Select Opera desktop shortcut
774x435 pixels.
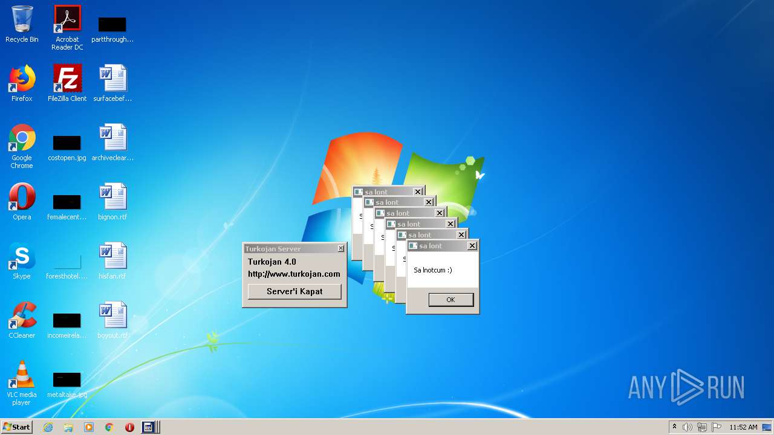pos(22,202)
